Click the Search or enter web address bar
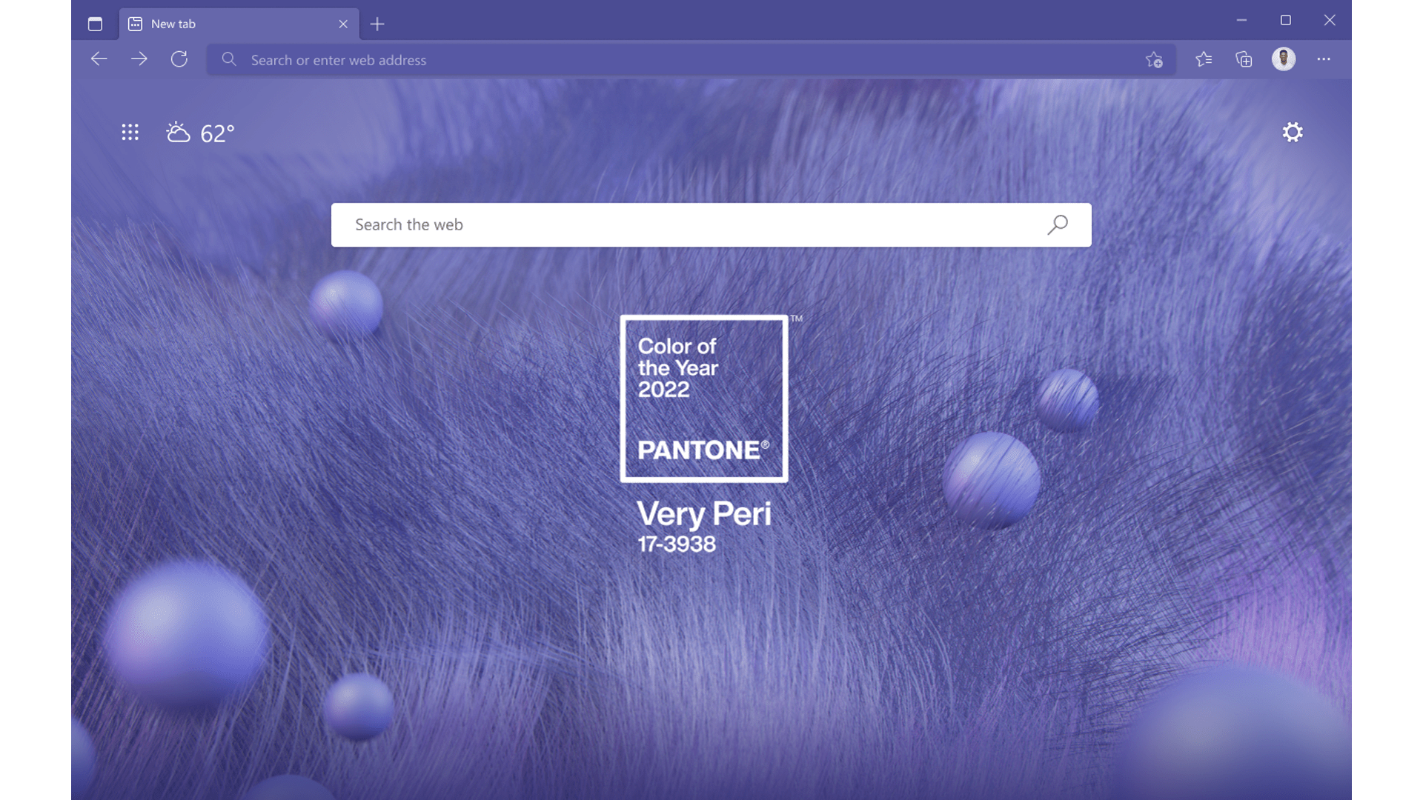 click(519, 59)
